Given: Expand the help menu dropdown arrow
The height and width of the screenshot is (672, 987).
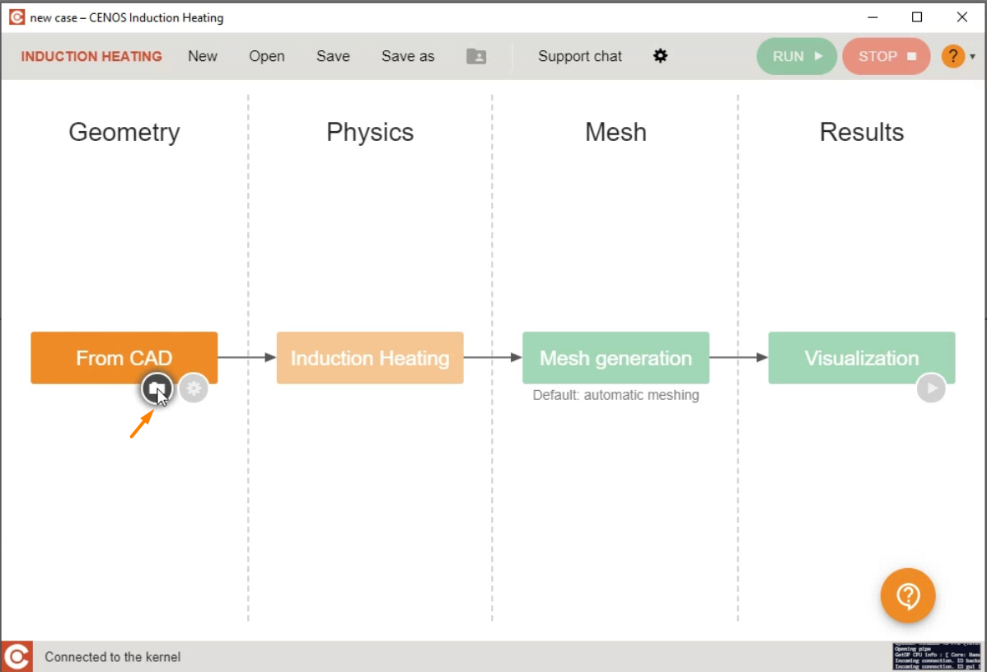Looking at the screenshot, I should coord(973,57).
